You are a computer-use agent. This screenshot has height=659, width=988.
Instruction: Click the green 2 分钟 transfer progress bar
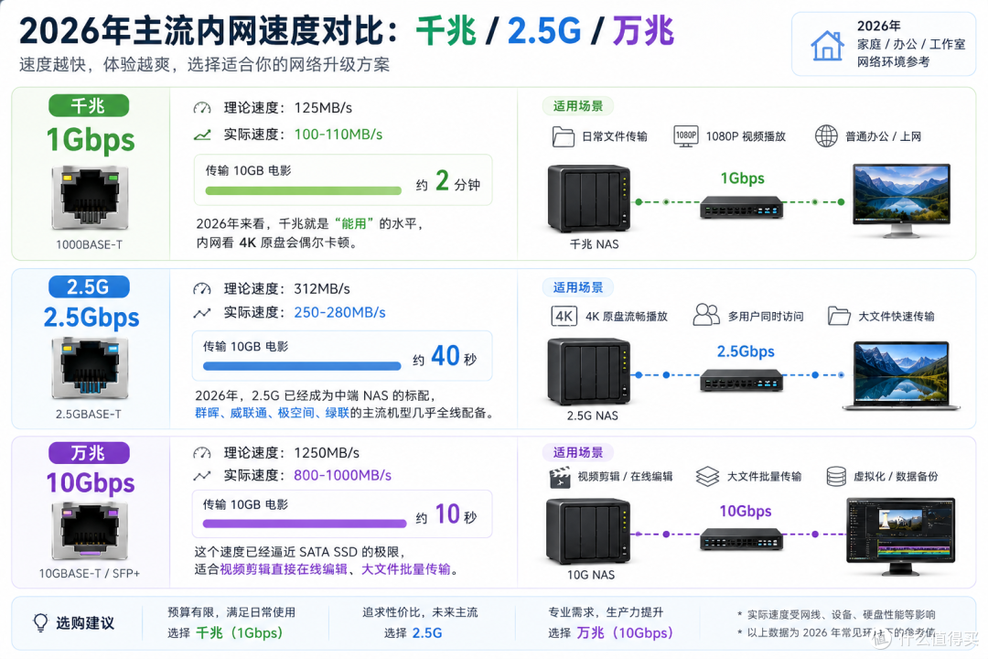pyautogui.click(x=303, y=190)
